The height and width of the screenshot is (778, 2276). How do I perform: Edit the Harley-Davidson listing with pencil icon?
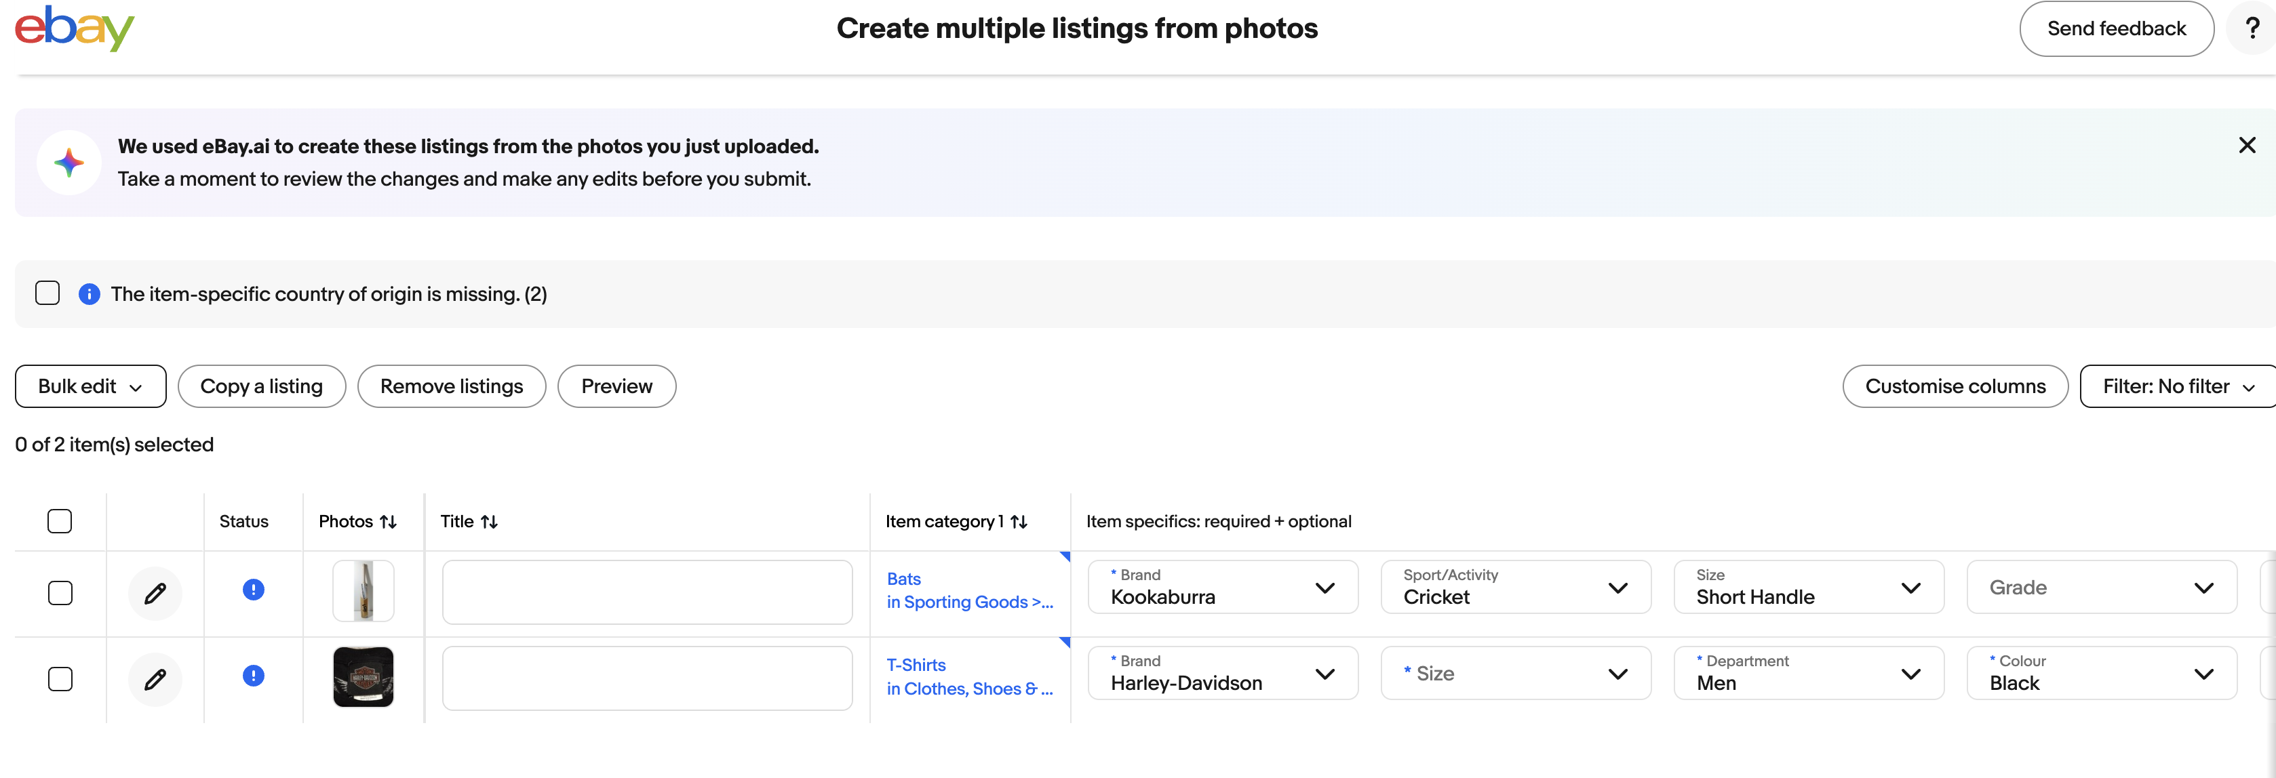pos(155,679)
